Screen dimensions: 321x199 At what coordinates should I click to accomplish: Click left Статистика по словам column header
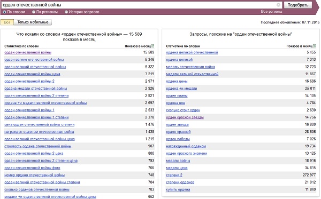point(21,46)
